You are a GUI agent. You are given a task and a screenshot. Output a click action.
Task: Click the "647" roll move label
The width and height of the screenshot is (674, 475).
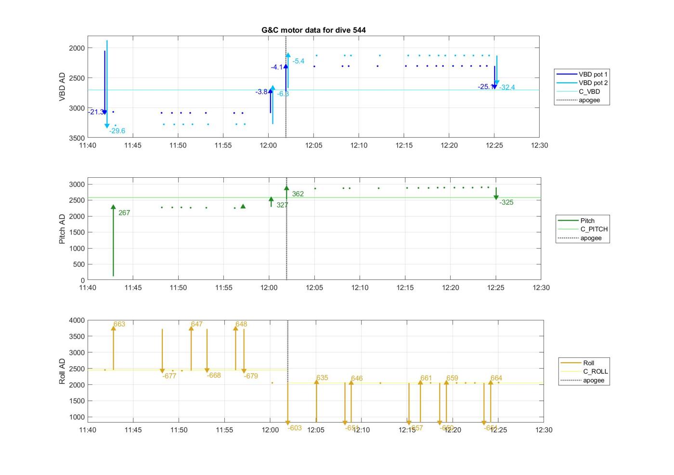click(197, 324)
